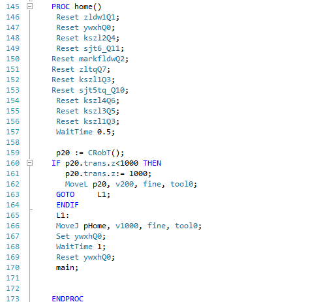The image size is (336, 302).
Task: Click the GOTO keyword on line 163
Action: coord(65,194)
